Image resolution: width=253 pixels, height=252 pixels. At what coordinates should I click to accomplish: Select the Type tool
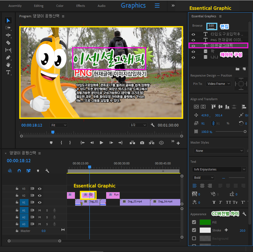click(8, 72)
